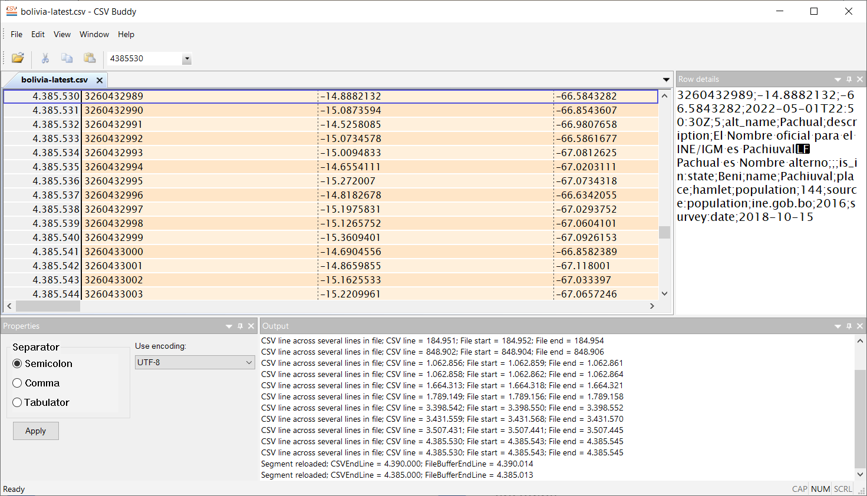The height and width of the screenshot is (496, 867).
Task: Select cell 3260433000
Action: 199,252
